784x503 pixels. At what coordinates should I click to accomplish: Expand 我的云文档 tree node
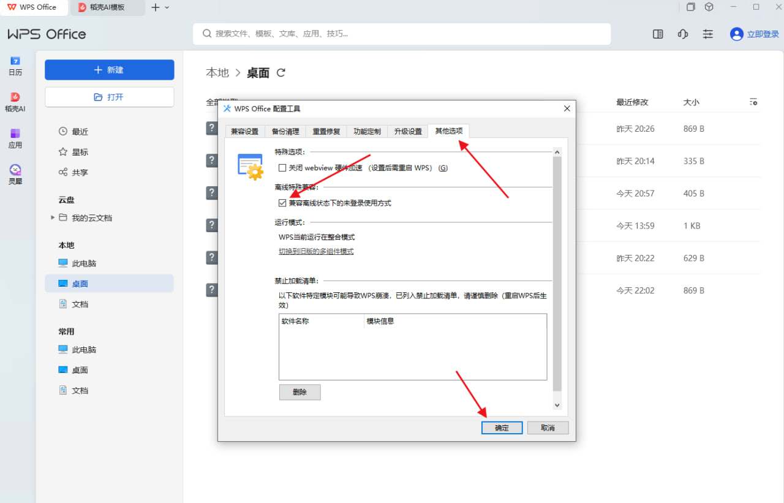[53, 217]
